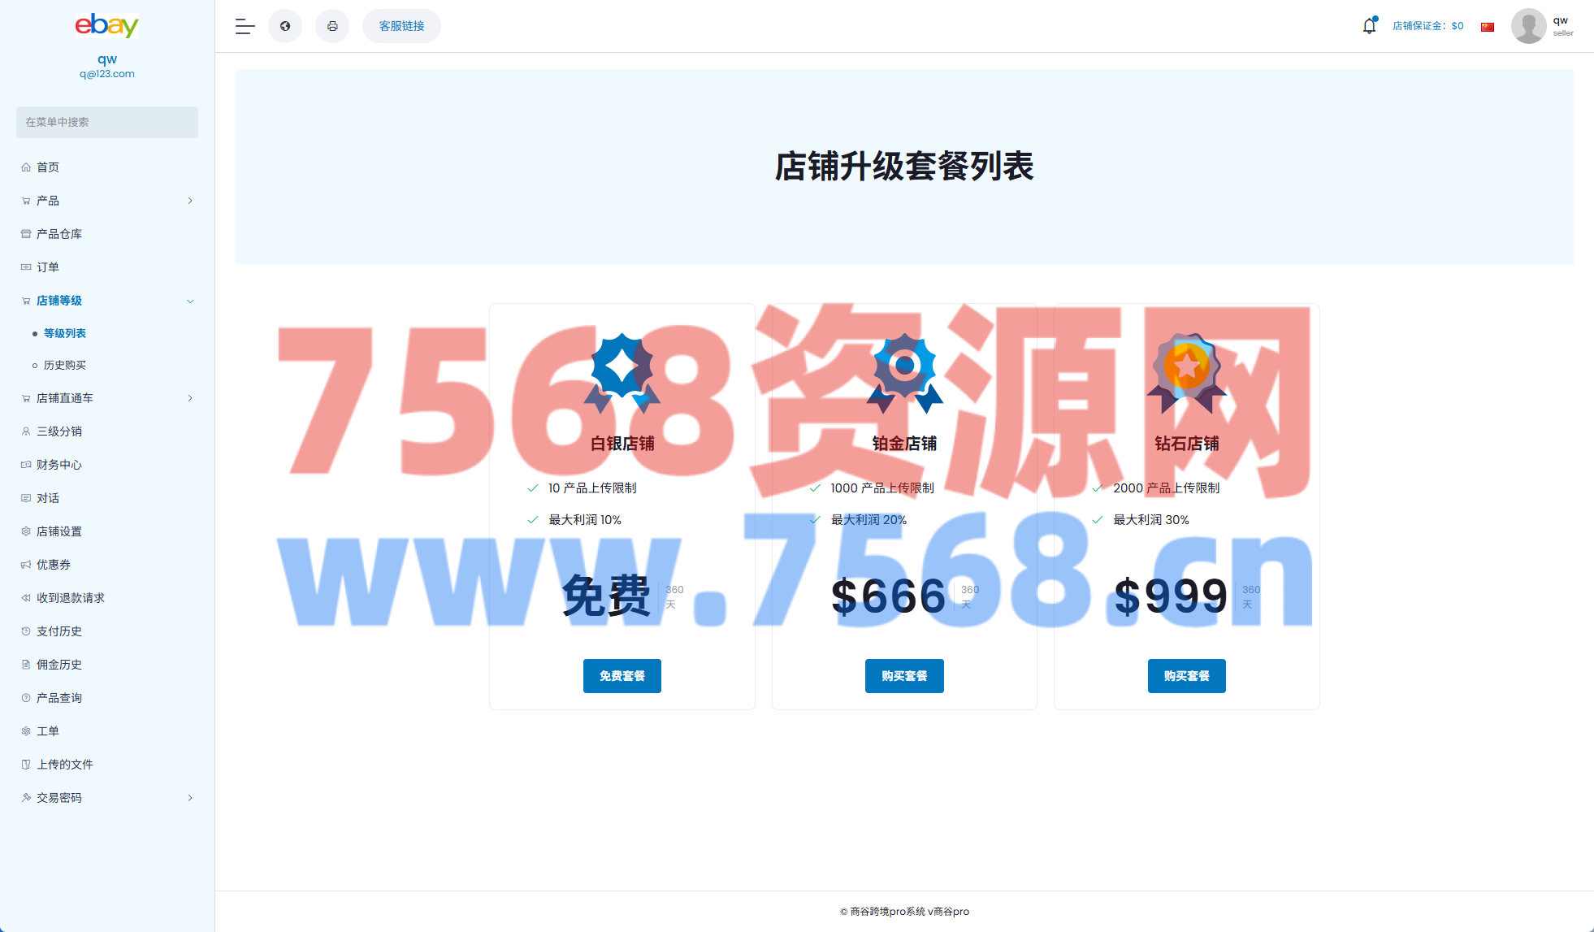Expand the 交易密码 menu
The height and width of the screenshot is (932, 1594).
point(190,798)
